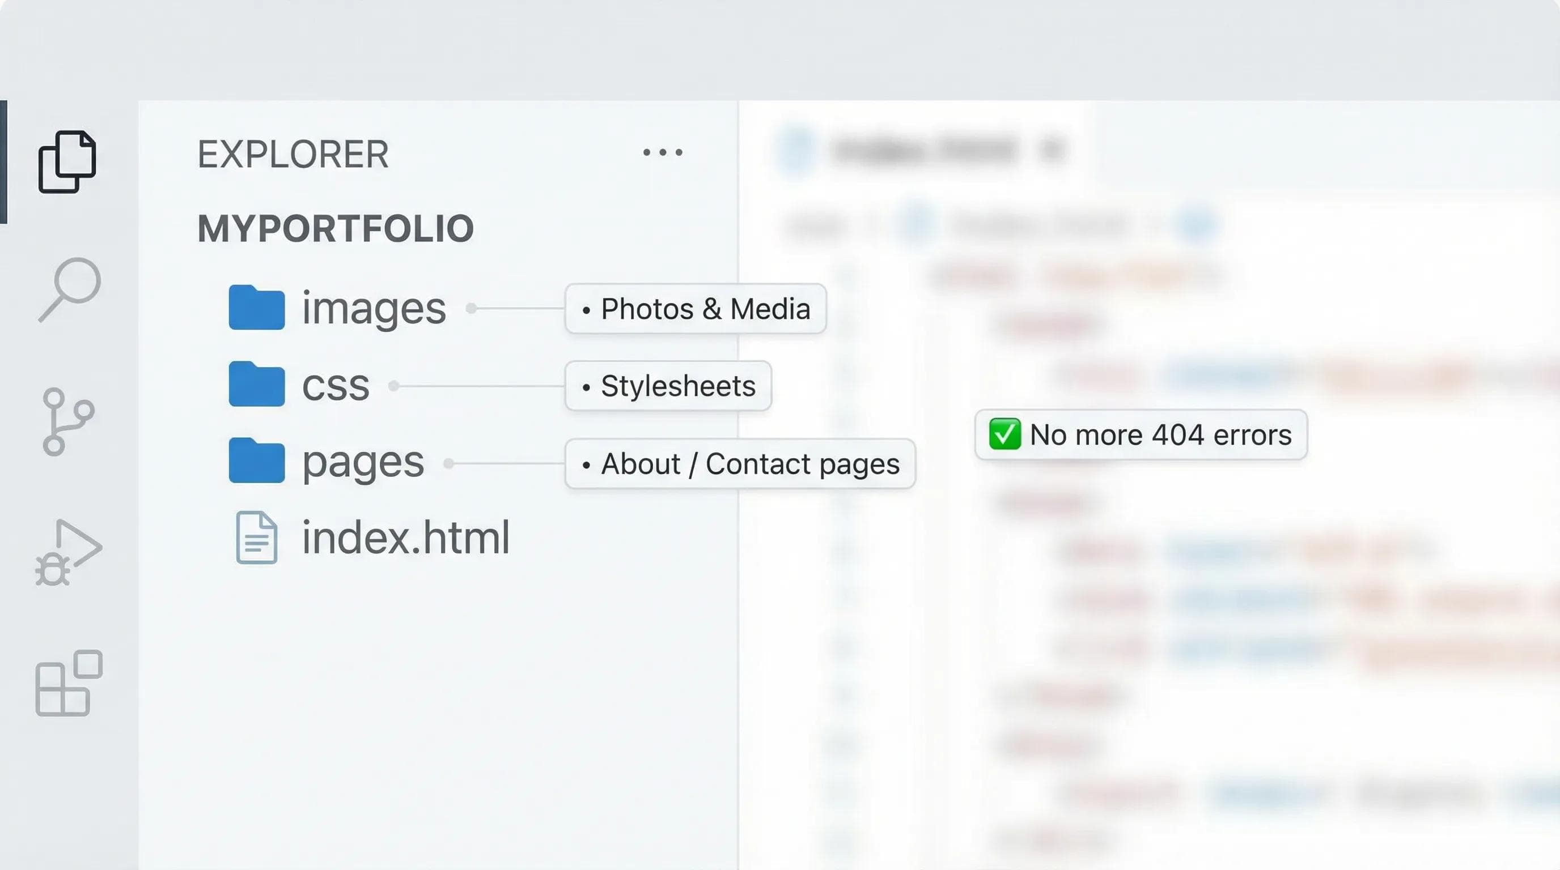Expand the css folder name
This screenshot has width=1560, height=870.
tap(336, 386)
